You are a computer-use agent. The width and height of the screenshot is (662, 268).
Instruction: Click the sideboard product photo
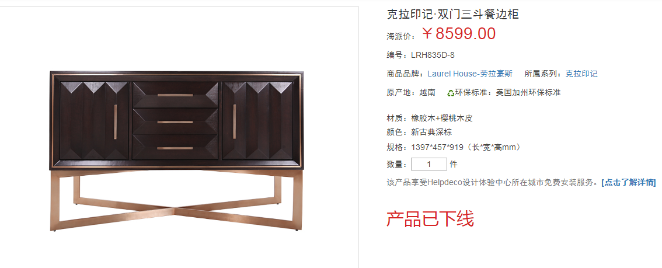pos(176,151)
